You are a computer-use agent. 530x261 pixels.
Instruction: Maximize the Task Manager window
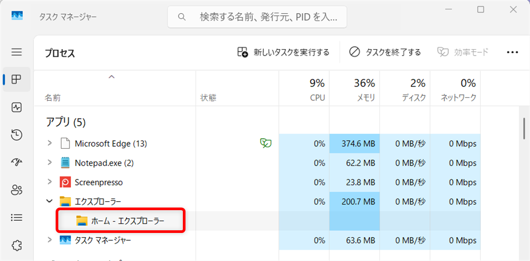tap(480, 10)
